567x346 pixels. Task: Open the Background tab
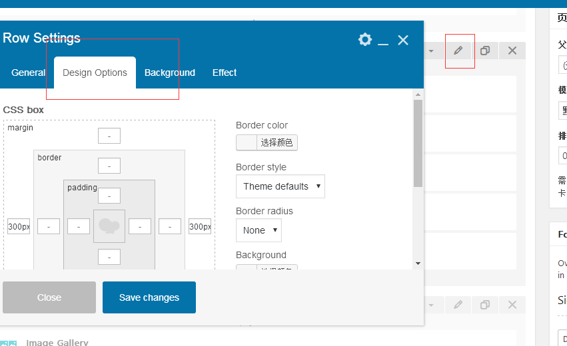pos(170,73)
